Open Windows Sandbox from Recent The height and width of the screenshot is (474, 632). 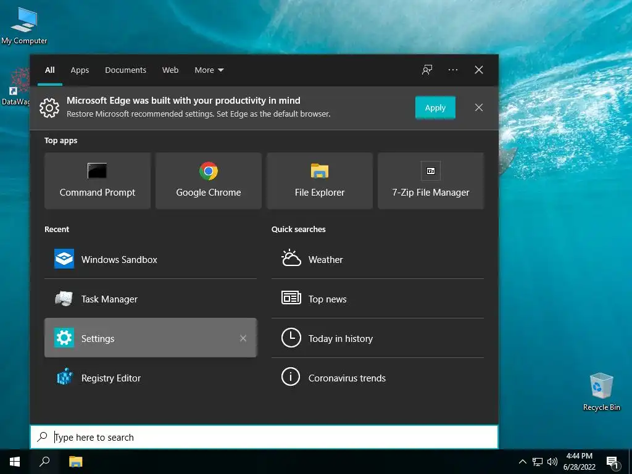click(151, 259)
